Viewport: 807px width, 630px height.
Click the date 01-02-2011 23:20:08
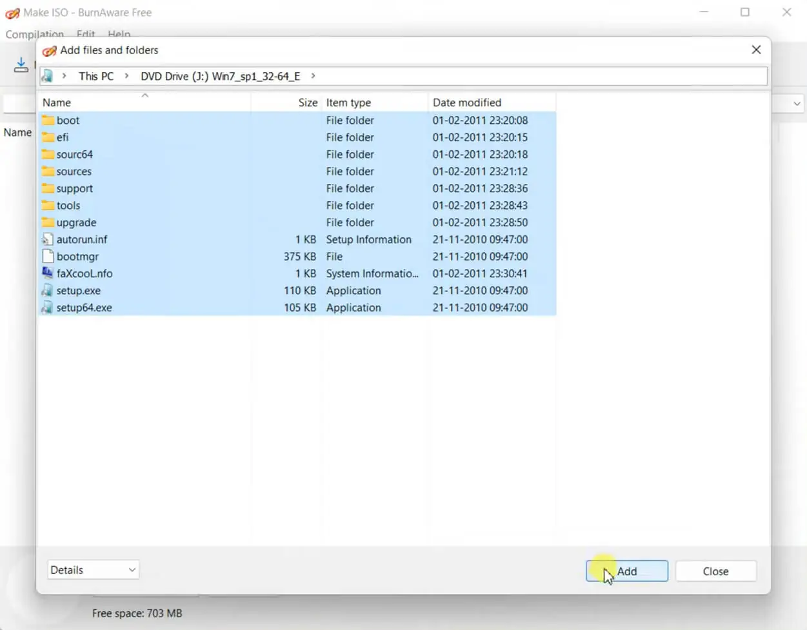coord(480,120)
